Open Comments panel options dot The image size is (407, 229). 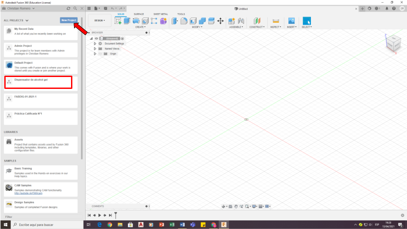coord(146,206)
